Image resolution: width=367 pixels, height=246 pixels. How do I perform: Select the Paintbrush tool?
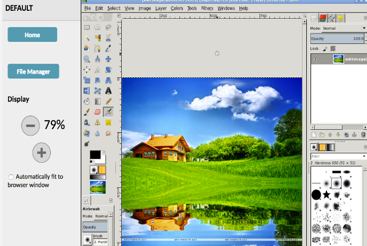point(87,112)
